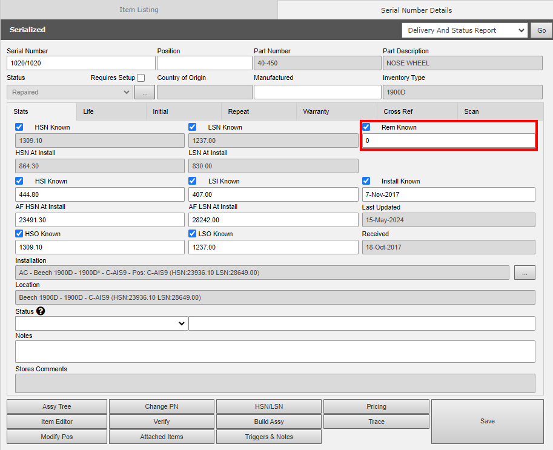The height and width of the screenshot is (450, 553).
Task: Open the Delivery And Status Report dropdown
Action: click(465, 30)
